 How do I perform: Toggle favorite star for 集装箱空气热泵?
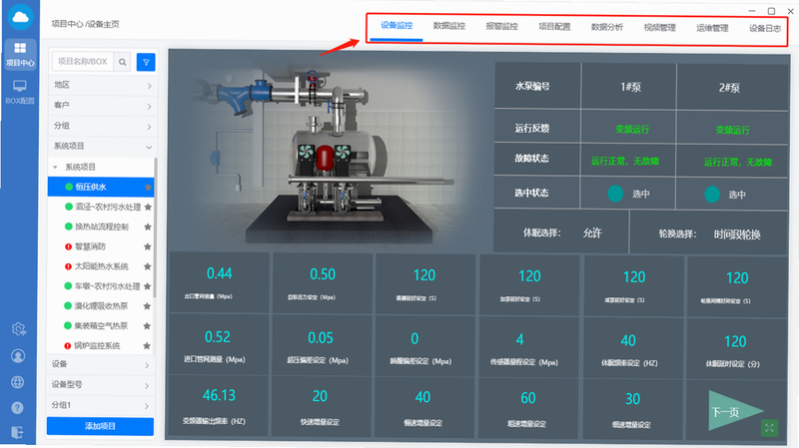(x=147, y=326)
